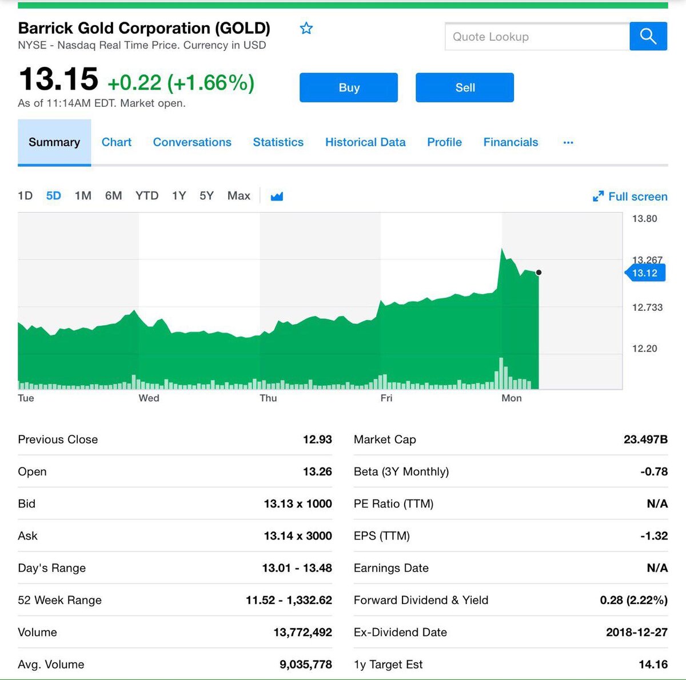Screen dimensions: 686x680
Task: Add GOLD to watchlist with star icon
Action: point(306,28)
